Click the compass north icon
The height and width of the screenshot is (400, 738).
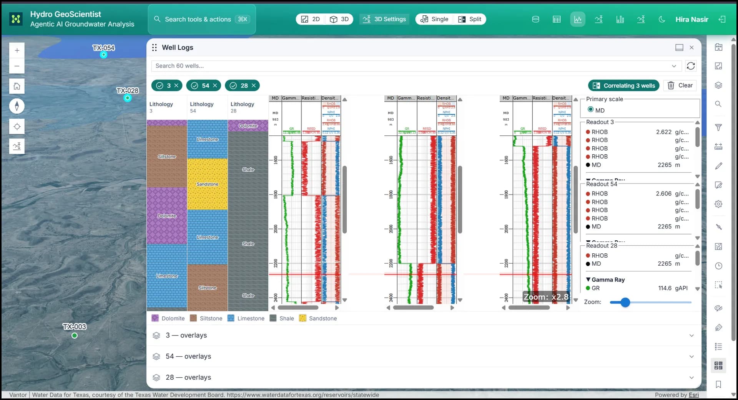click(17, 106)
